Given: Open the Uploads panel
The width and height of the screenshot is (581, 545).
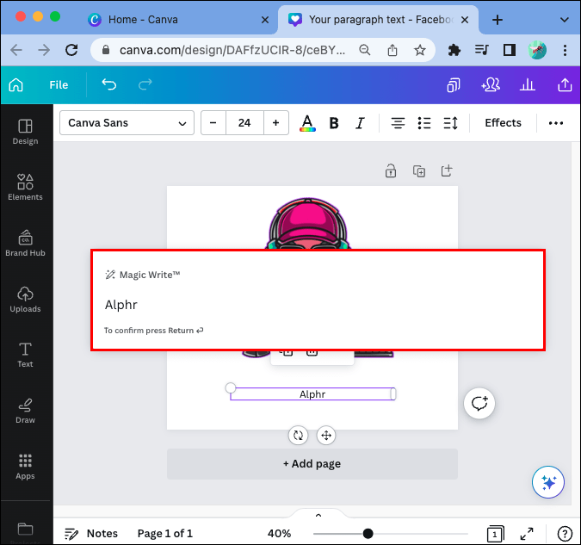Looking at the screenshot, I should tap(25, 300).
